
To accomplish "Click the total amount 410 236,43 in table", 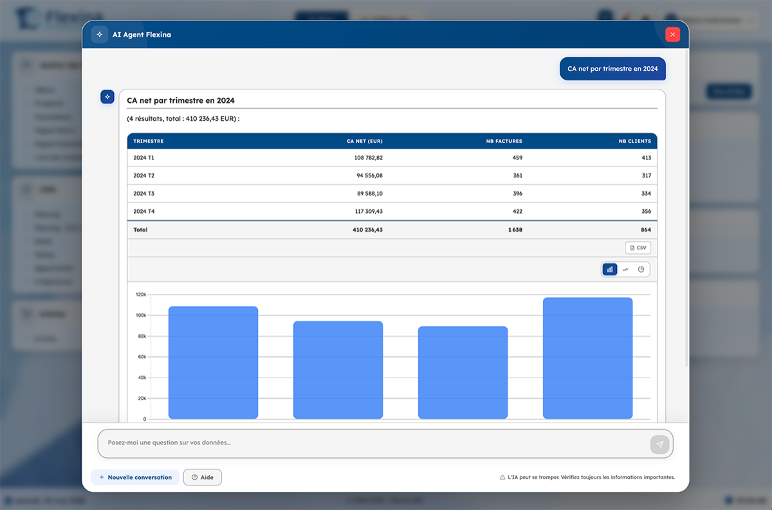I will pos(368,230).
